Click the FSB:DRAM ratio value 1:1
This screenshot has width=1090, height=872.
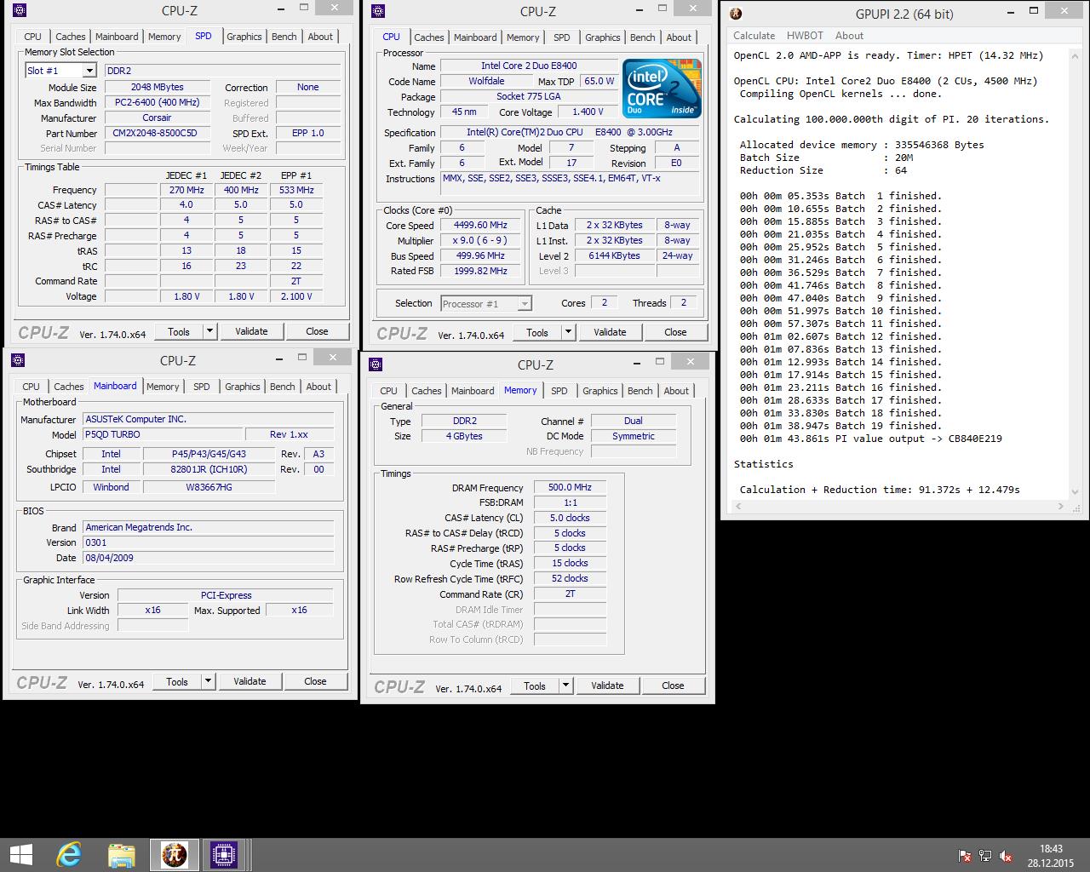coord(571,502)
